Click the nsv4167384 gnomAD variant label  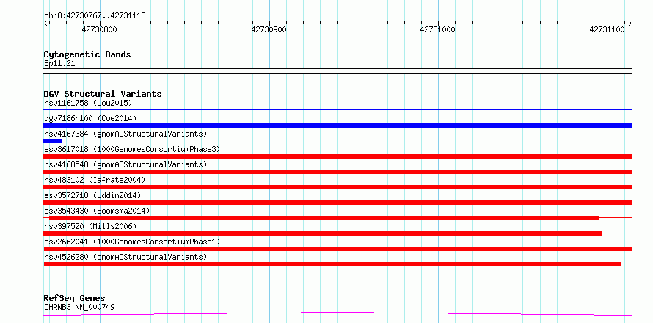[125, 134]
